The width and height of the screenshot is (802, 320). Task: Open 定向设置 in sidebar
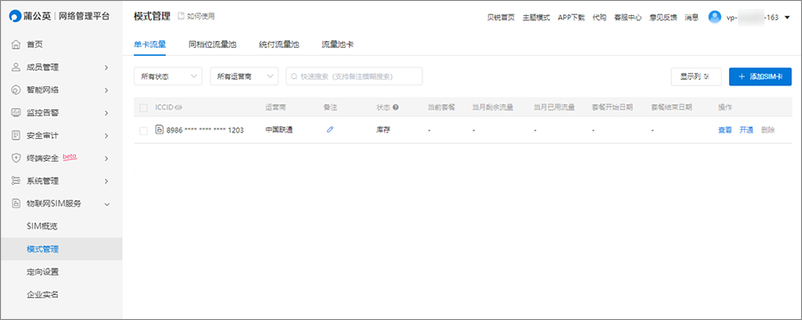[43, 271]
